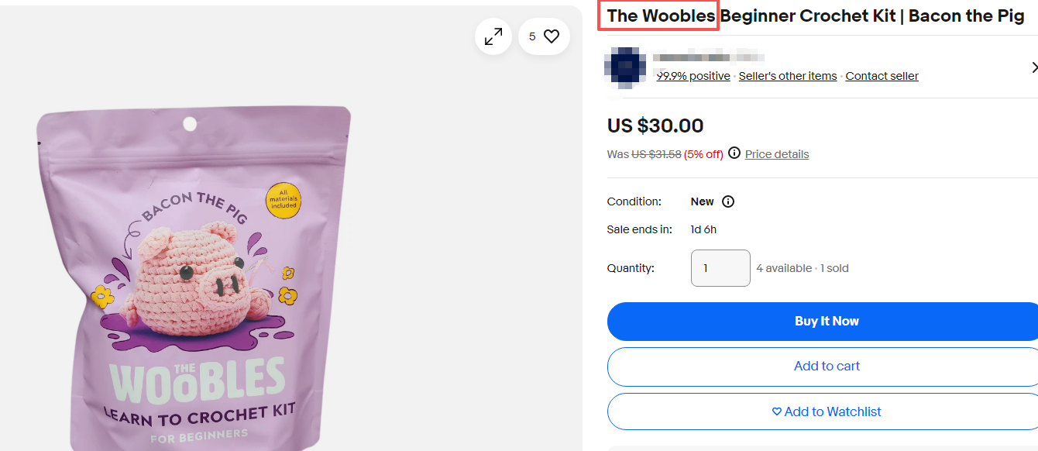Add Bacon the Pig to your Watchlist

pos(825,411)
